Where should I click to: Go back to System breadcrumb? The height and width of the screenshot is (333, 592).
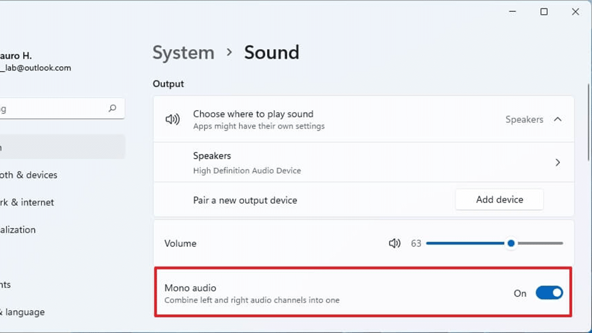pyautogui.click(x=183, y=53)
